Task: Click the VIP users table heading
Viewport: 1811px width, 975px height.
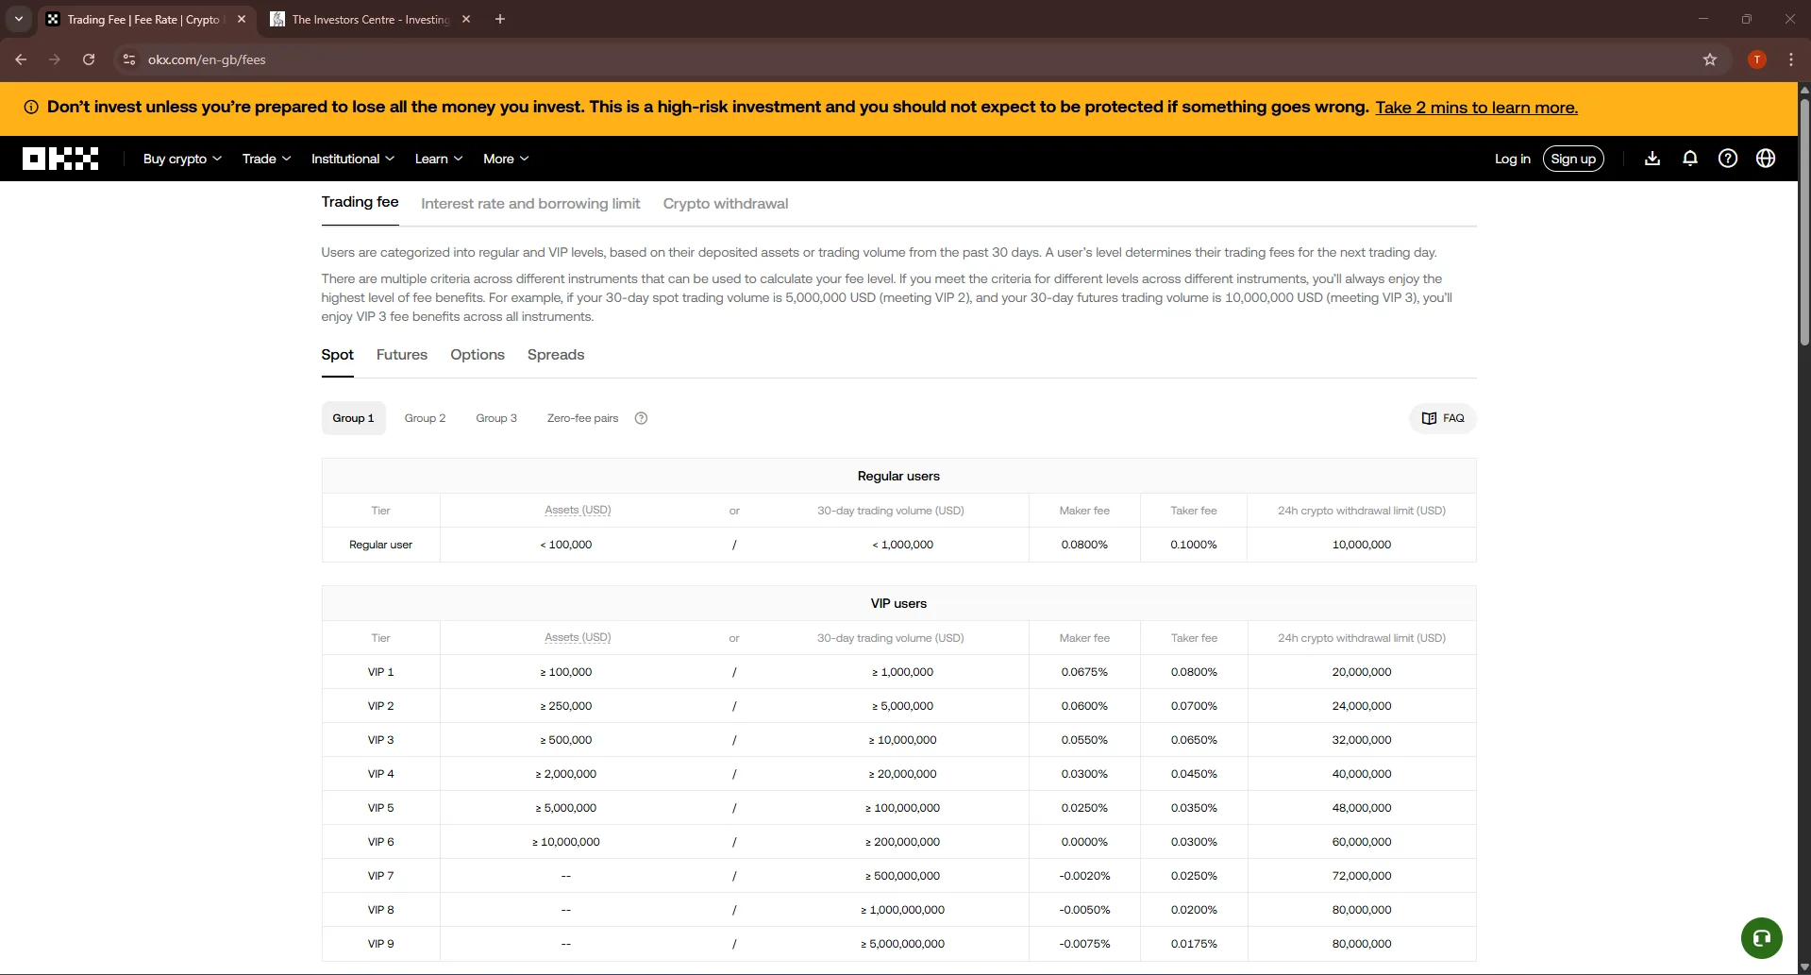Action: click(898, 604)
